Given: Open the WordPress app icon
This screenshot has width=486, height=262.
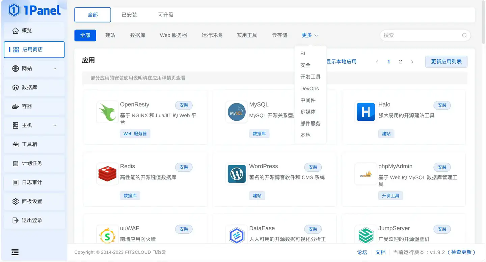Looking at the screenshot, I should [236, 174].
